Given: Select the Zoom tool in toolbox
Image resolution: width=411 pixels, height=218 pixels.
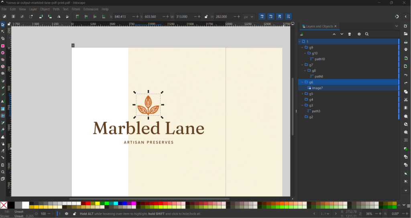Looking at the screenshot, I should 3,172.
